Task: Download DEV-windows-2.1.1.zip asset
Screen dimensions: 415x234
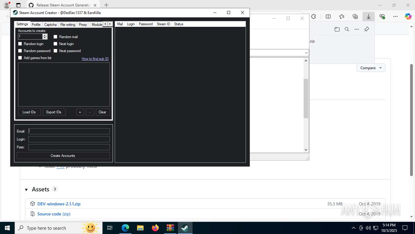Action: click(x=59, y=204)
